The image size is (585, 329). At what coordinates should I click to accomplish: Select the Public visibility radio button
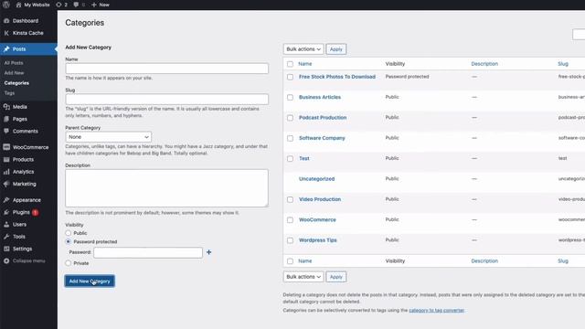pyautogui.click(x=69, y=233)
